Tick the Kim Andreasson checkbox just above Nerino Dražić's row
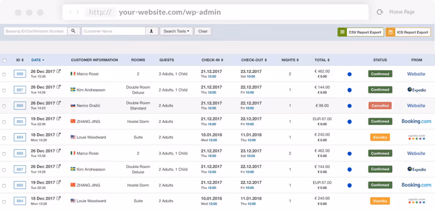 [4, 90]
